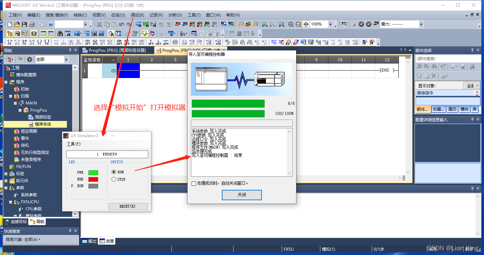
Task: Expand the 标签 tree node
Action: click(x=6, y=174)
